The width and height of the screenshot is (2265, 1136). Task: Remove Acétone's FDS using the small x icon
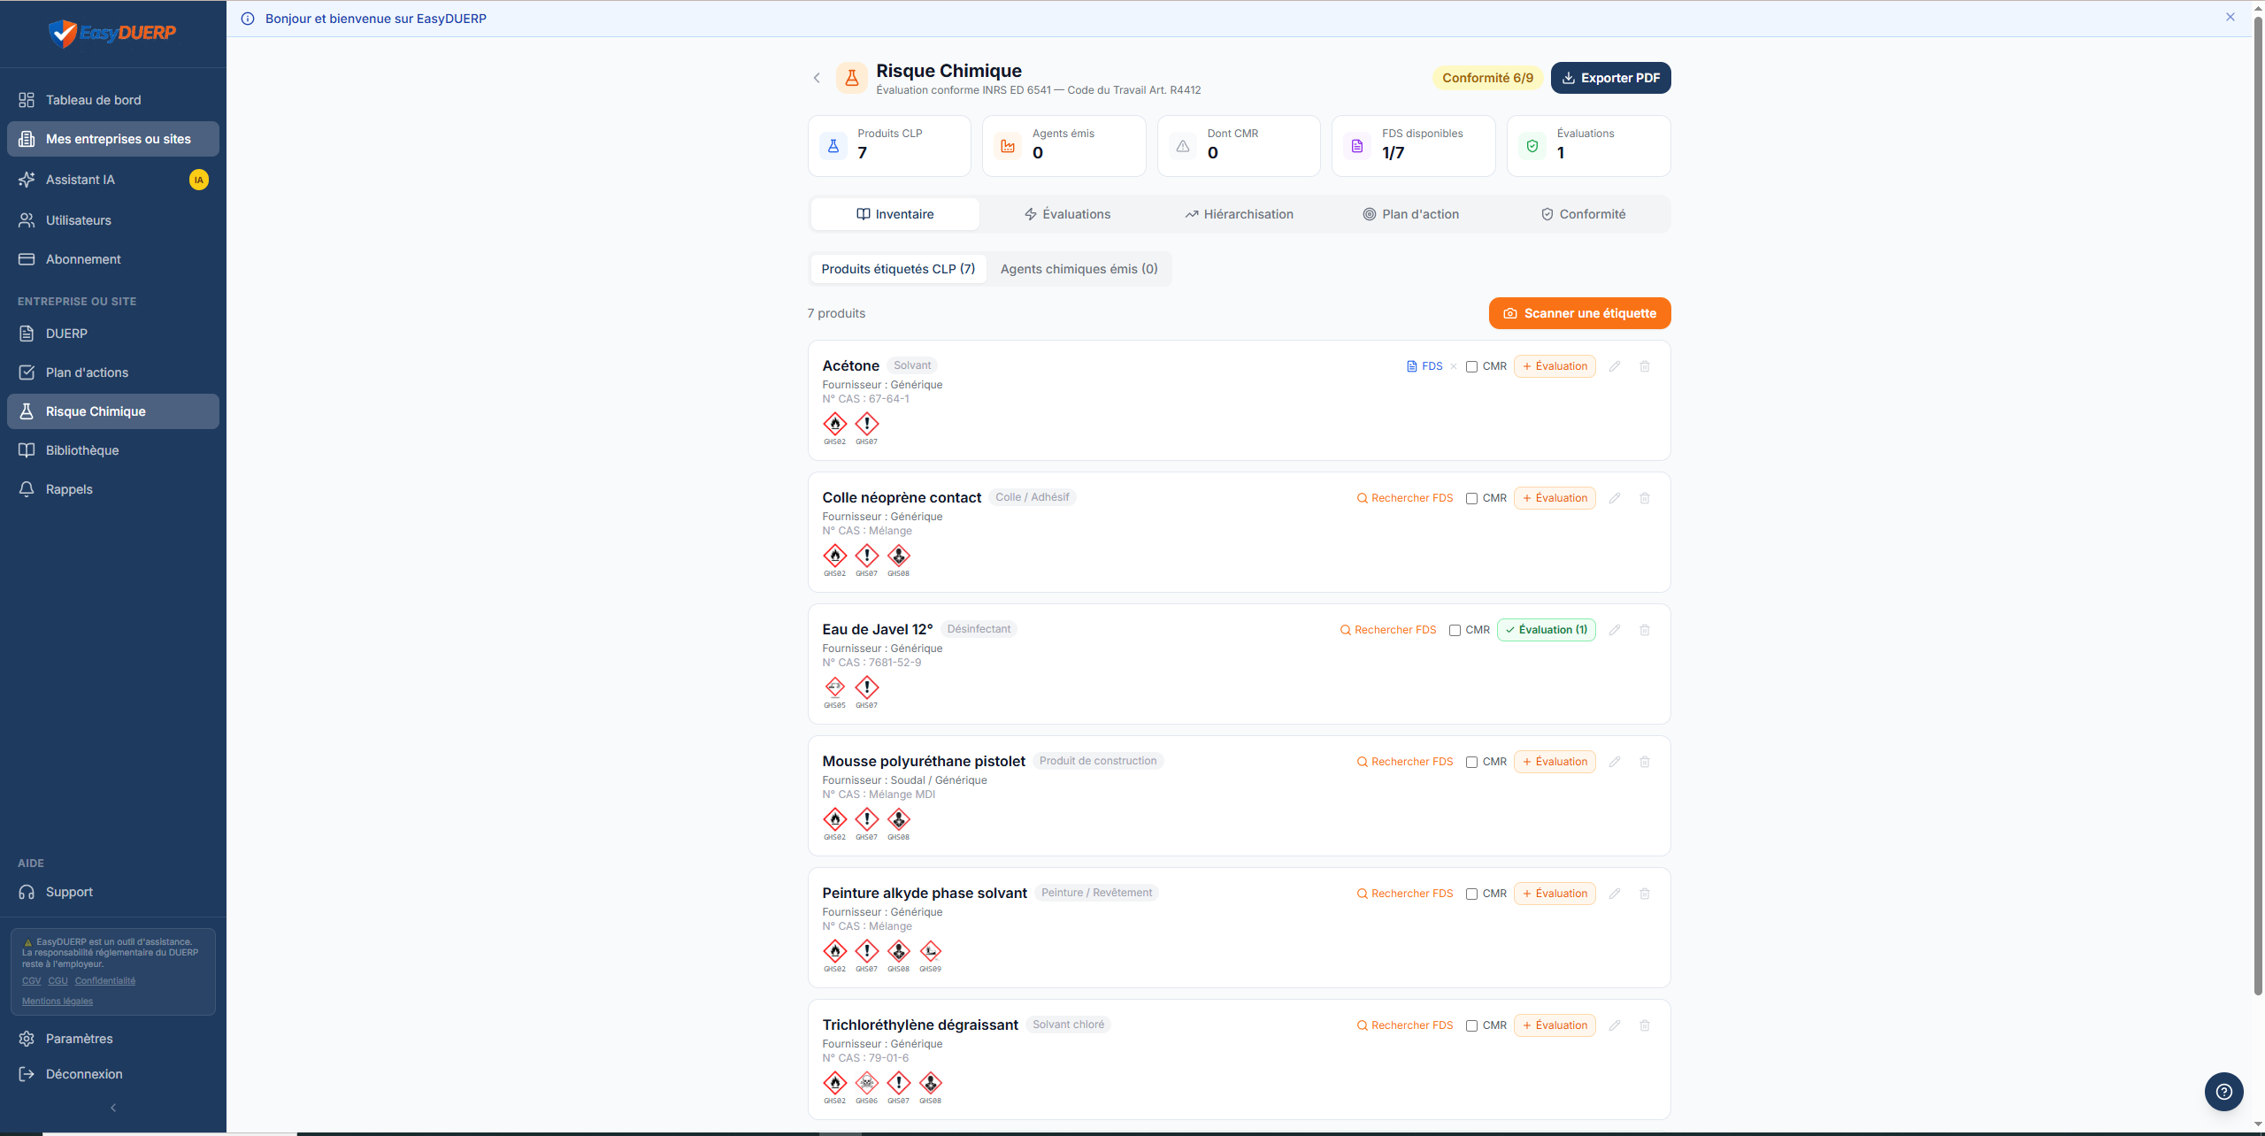tap(1454, 366)
